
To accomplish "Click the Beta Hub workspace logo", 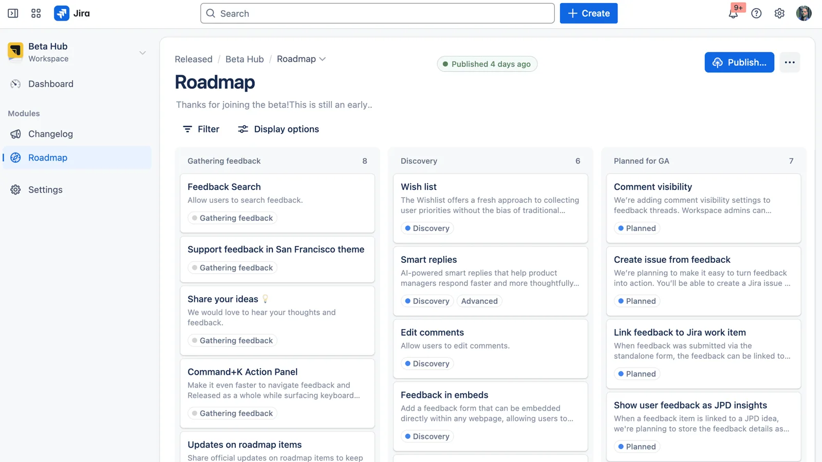I will click(x=15, y=51).
